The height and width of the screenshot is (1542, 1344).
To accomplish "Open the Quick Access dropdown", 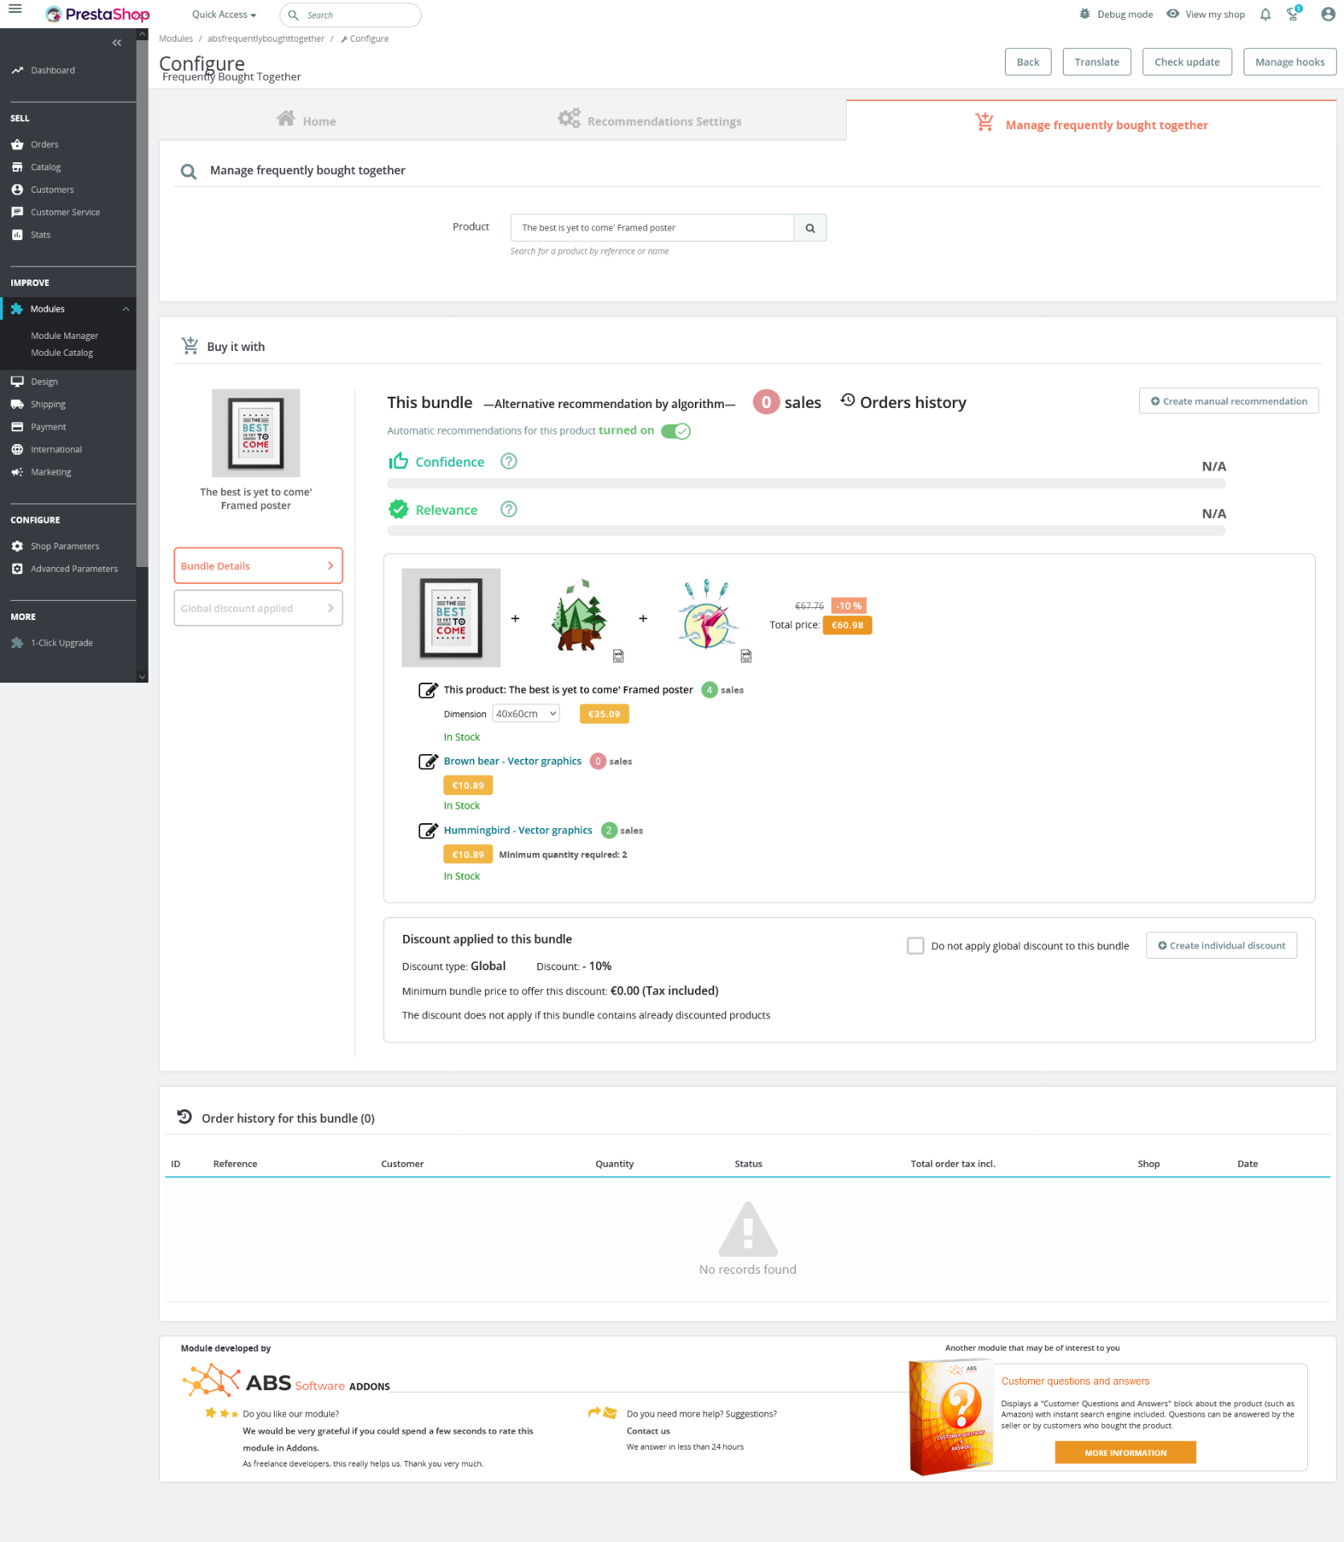I will [224, 14].
